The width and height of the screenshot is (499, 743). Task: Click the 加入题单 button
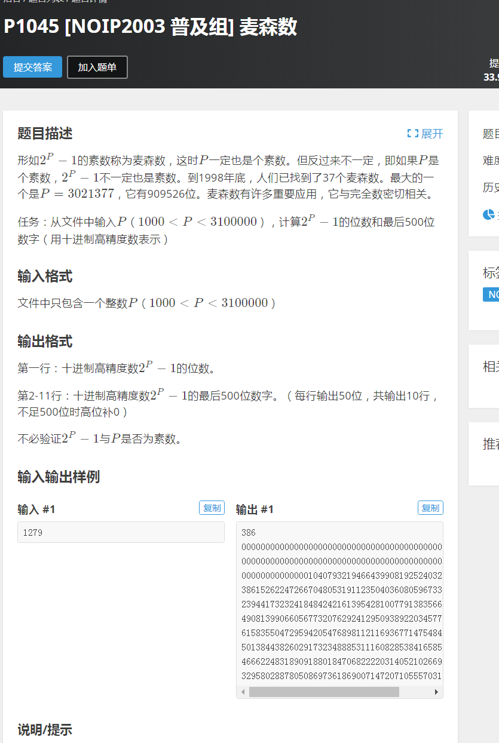coord(97,67)
